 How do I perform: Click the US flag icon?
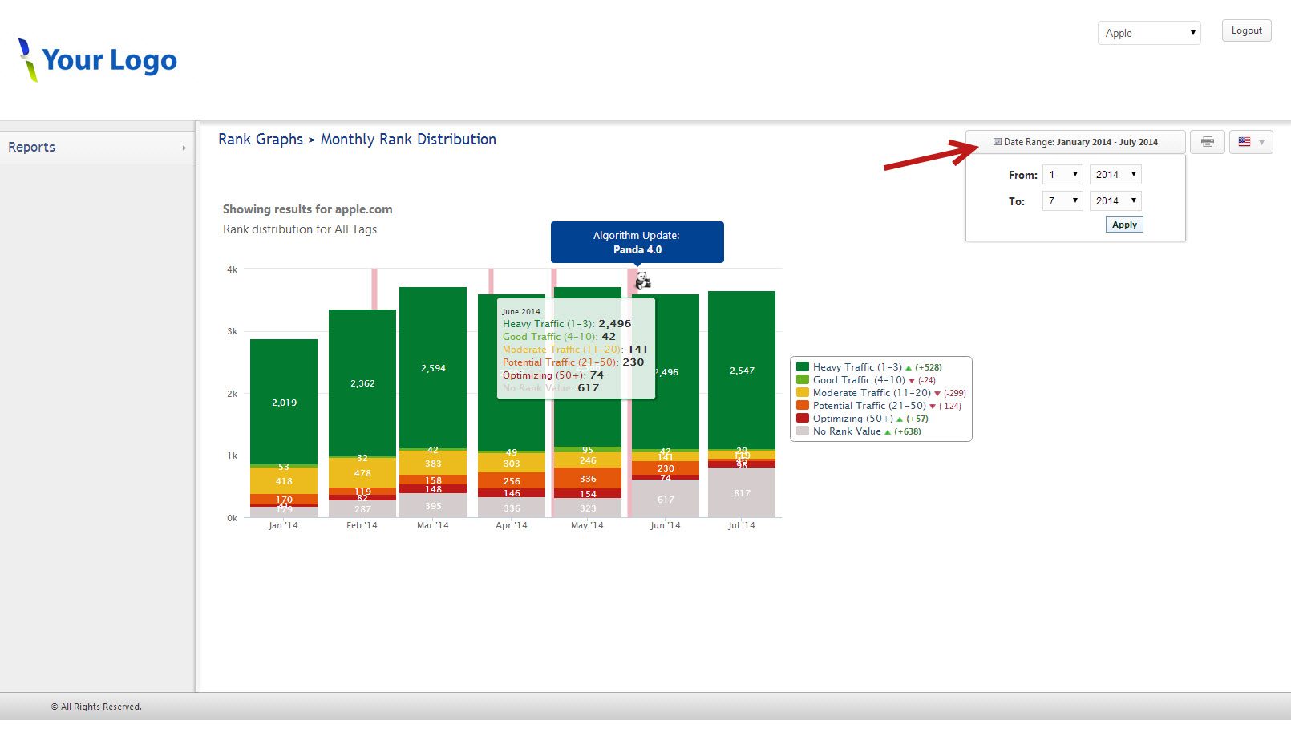click(1244, 142)
